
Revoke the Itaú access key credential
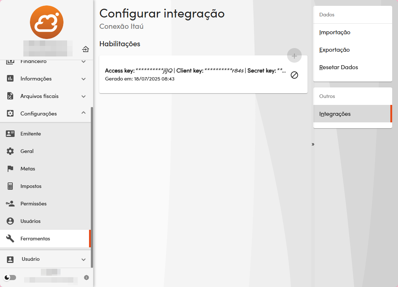(x=294, y=75)
